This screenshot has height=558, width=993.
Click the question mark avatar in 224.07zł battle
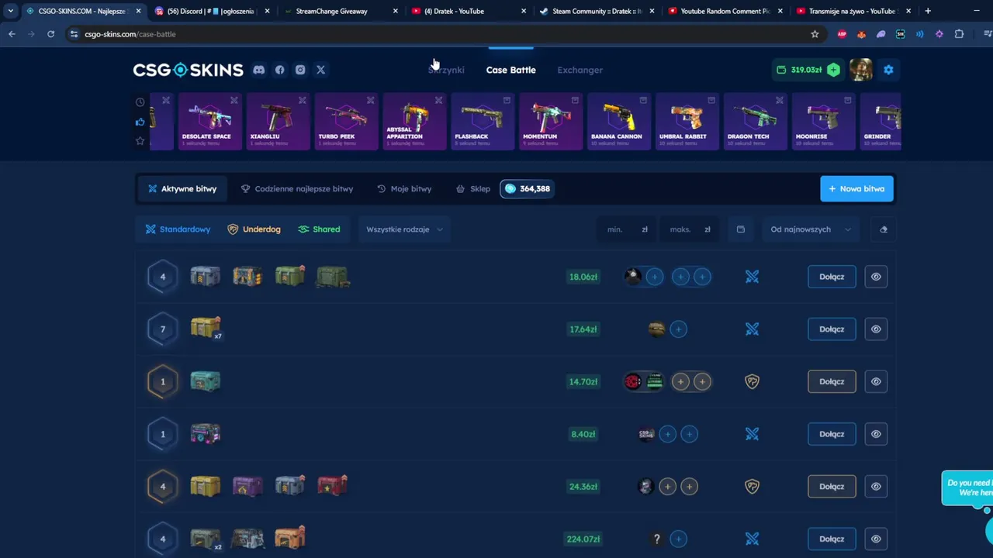point(656,539)
